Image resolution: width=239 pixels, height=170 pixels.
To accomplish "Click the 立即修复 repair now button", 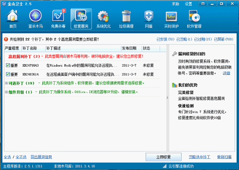I will pyautogui.click(x=164, y=157).
